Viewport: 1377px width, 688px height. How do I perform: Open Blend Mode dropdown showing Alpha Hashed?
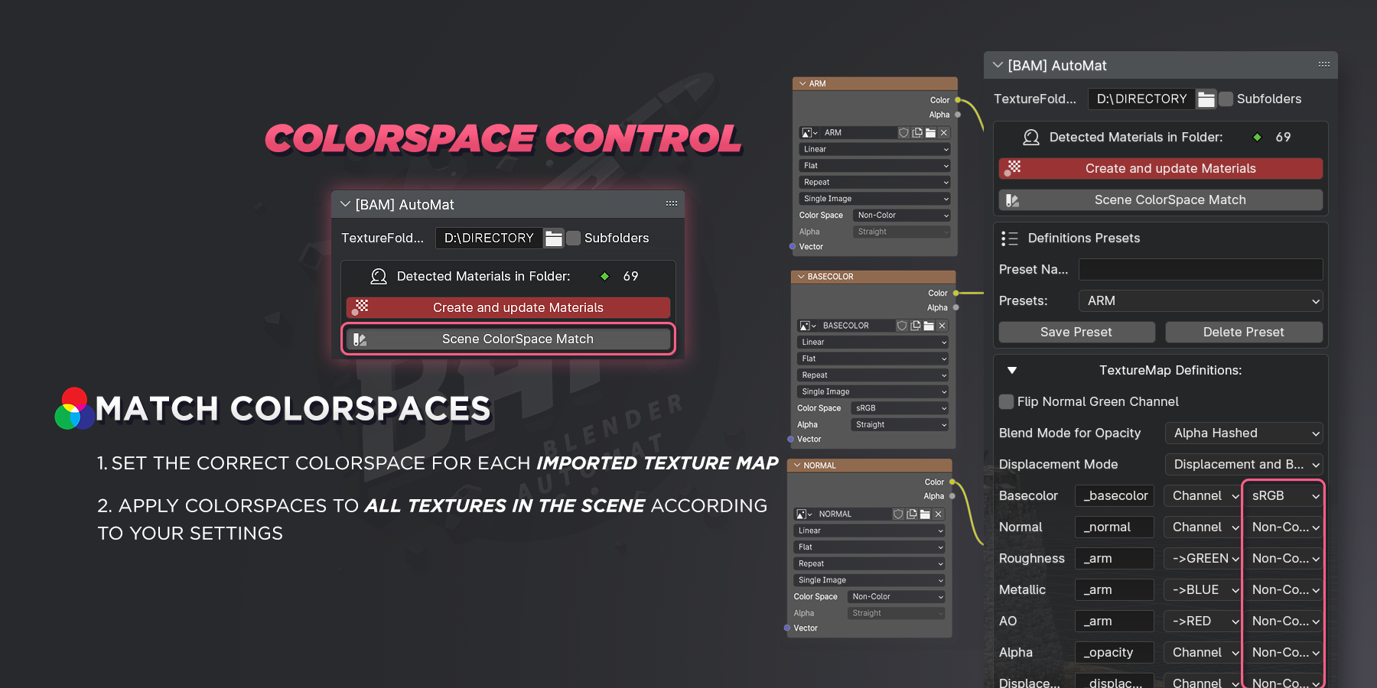[1244, 433]
